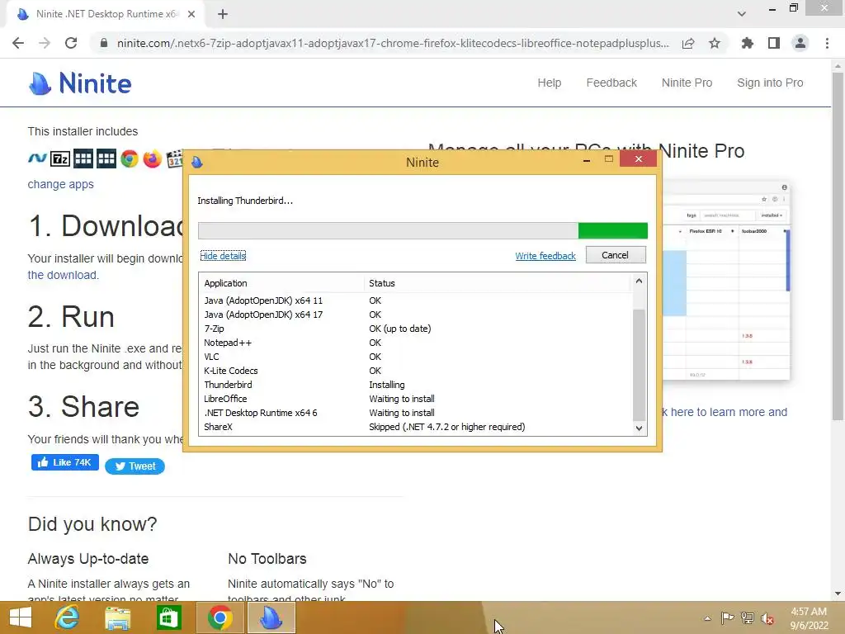Click the muted volume tray icon
Viewport: 845px width, 634px height.
767,618
